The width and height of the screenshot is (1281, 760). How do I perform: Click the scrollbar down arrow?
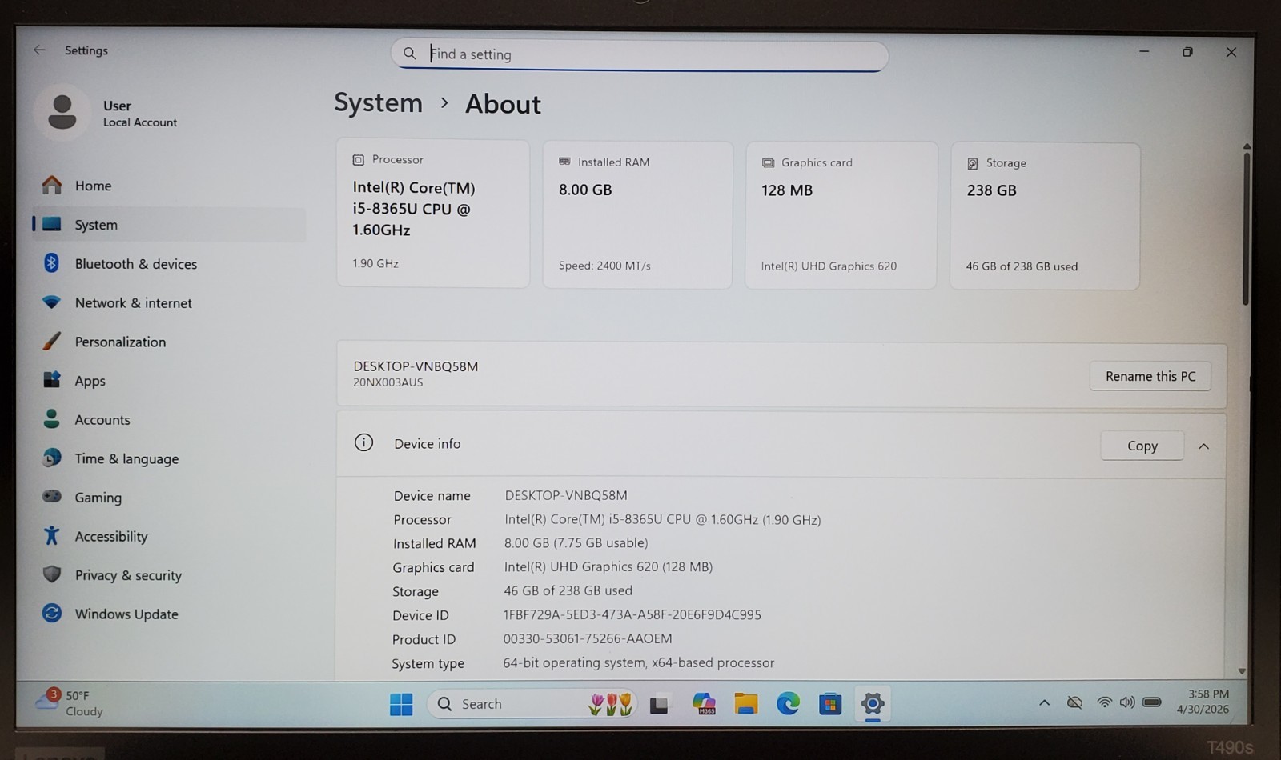[x=1242, y=671]
